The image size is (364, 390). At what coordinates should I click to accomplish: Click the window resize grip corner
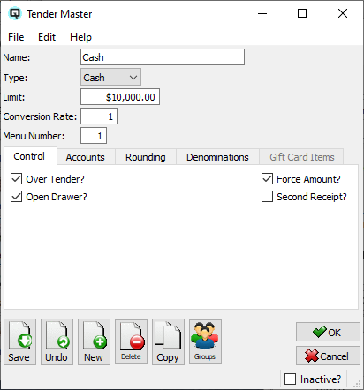[357, 384]
